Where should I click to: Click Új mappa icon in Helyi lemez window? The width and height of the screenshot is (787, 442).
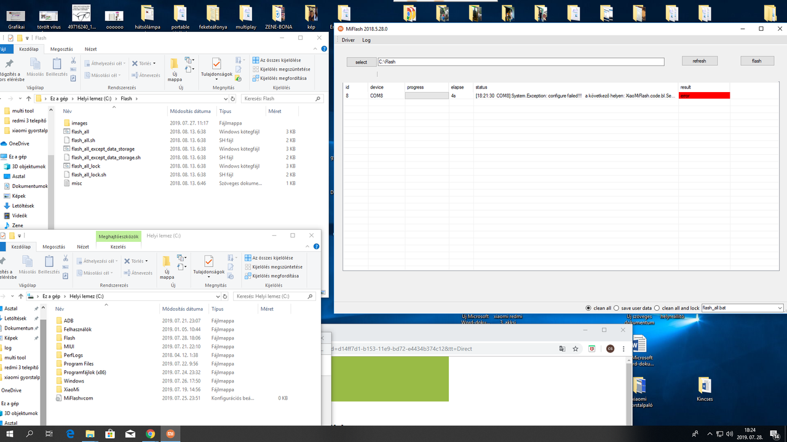click(167, 261)
